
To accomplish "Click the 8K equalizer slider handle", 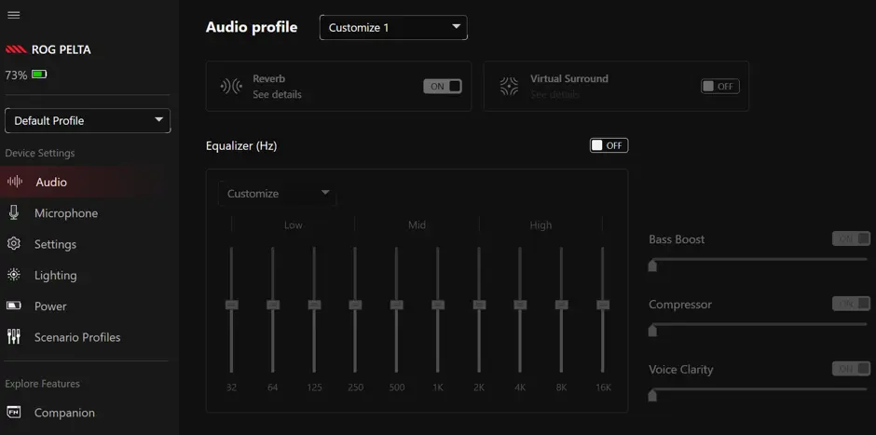I will click(561, 305).
